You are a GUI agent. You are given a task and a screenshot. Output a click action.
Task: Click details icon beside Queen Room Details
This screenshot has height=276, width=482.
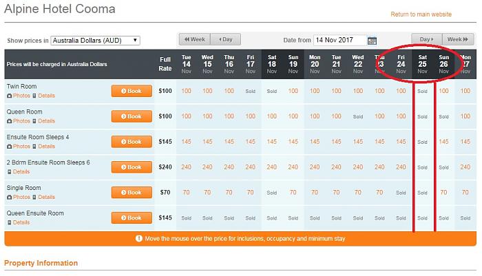[34, 121]
